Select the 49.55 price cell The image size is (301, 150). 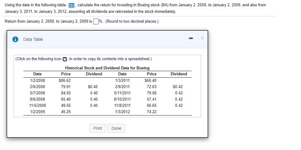pyautogui.click(x=66, y=105)
